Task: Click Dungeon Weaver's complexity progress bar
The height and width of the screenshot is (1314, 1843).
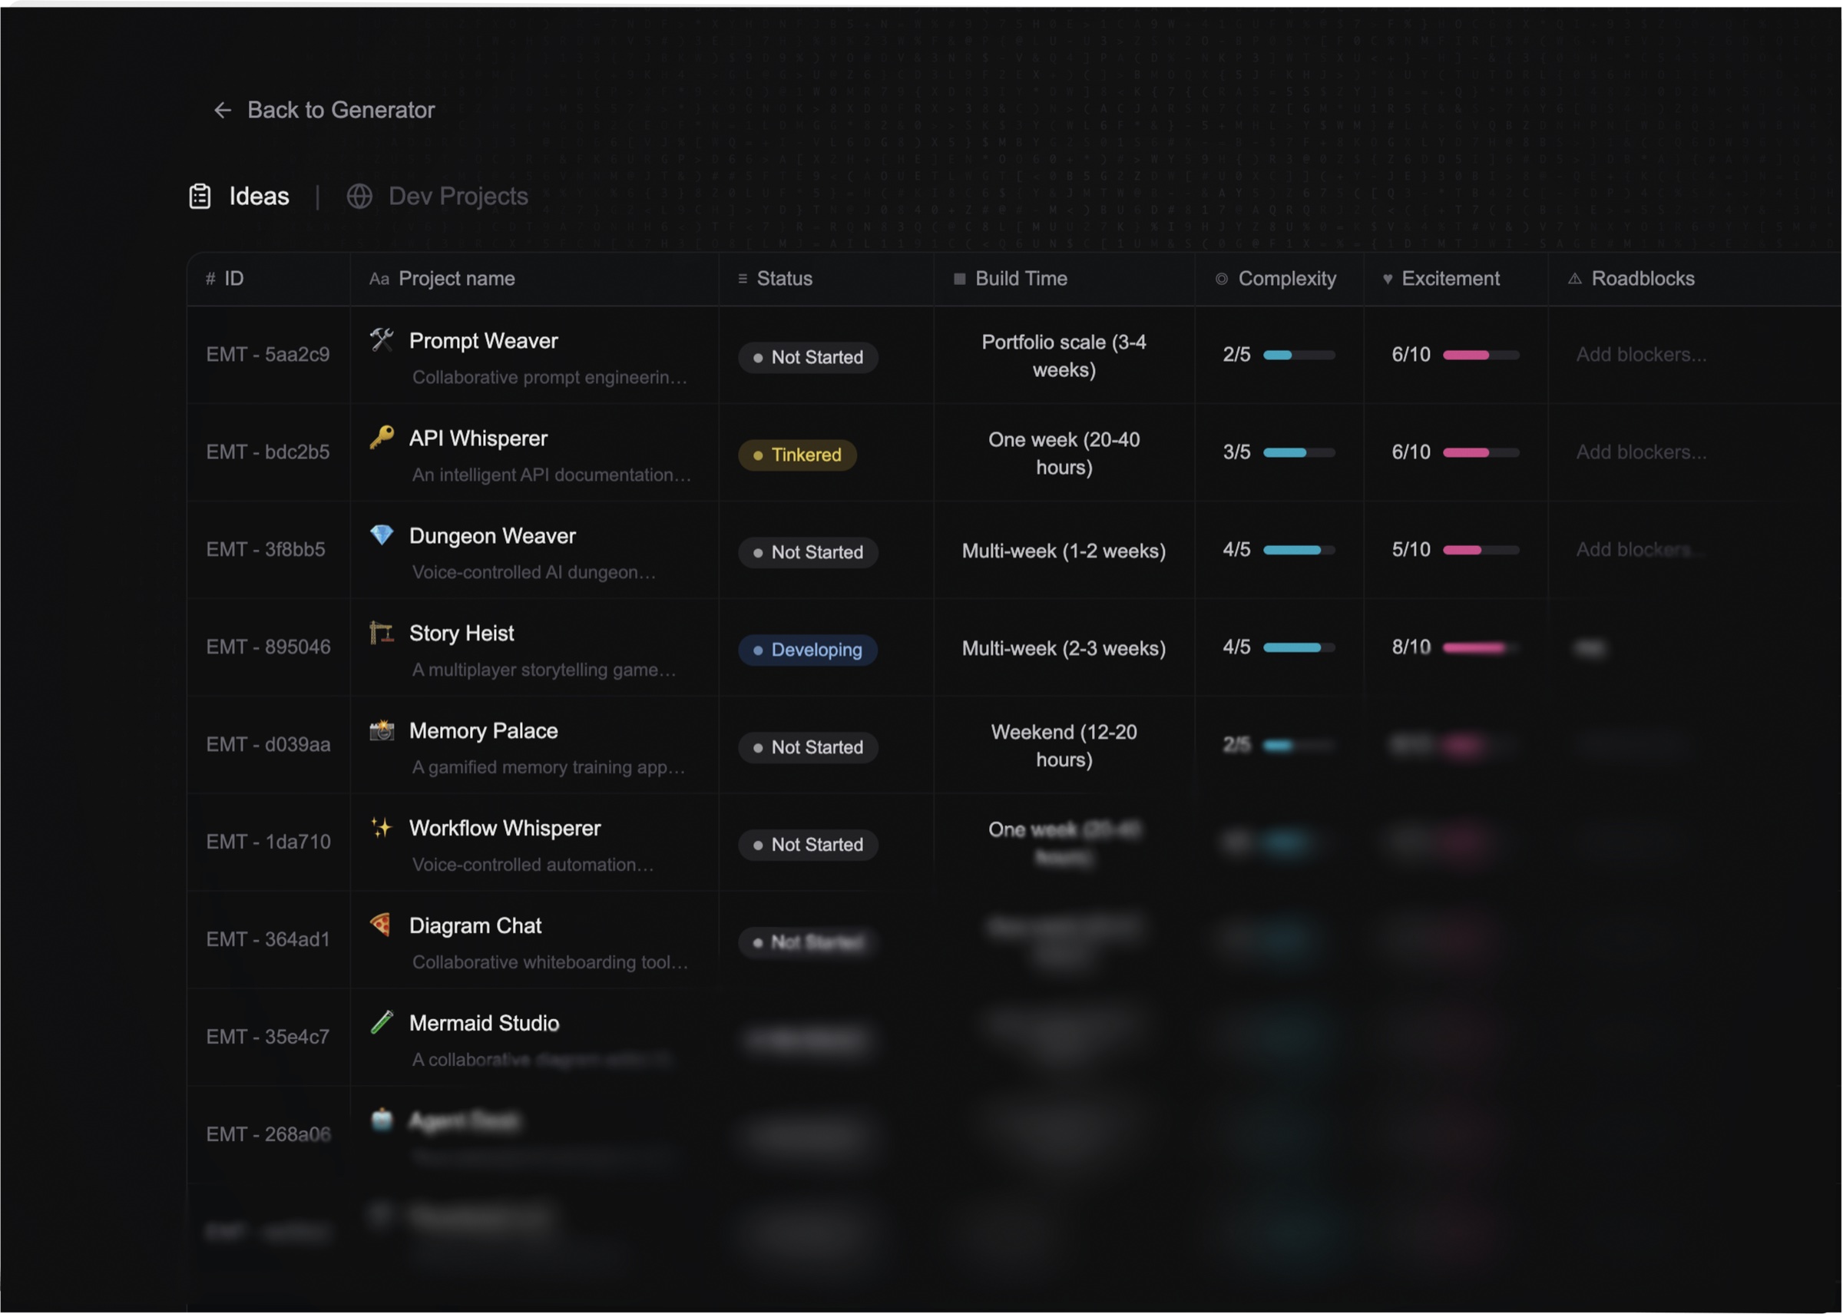Action: (x=1299, y=549)
